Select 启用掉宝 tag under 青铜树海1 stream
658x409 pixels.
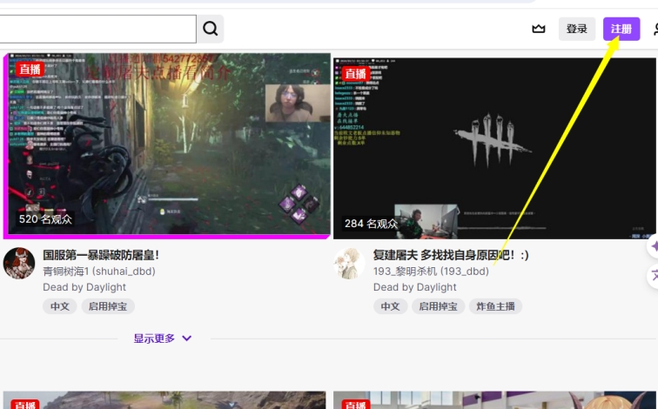click(108, 306)
